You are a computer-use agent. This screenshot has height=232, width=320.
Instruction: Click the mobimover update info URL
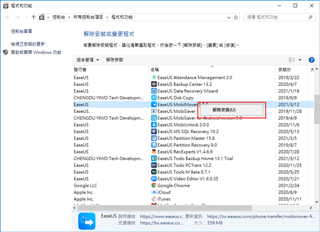[261, 216]
